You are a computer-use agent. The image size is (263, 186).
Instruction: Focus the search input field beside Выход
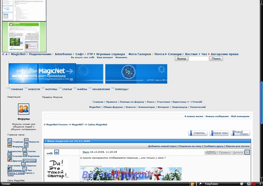(x=199, y=59)
